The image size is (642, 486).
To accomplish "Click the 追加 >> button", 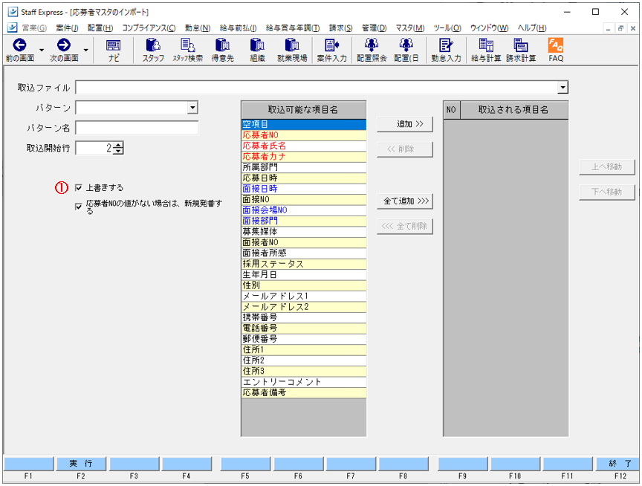I will [x=404, y=124].
